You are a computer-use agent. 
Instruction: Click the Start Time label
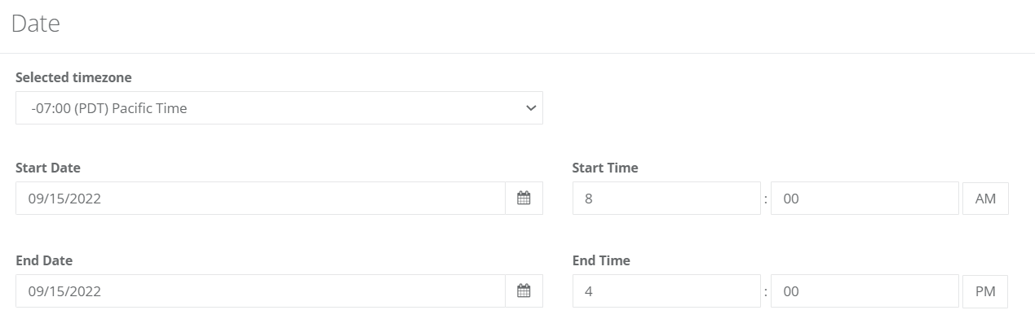tap(605, 168)
